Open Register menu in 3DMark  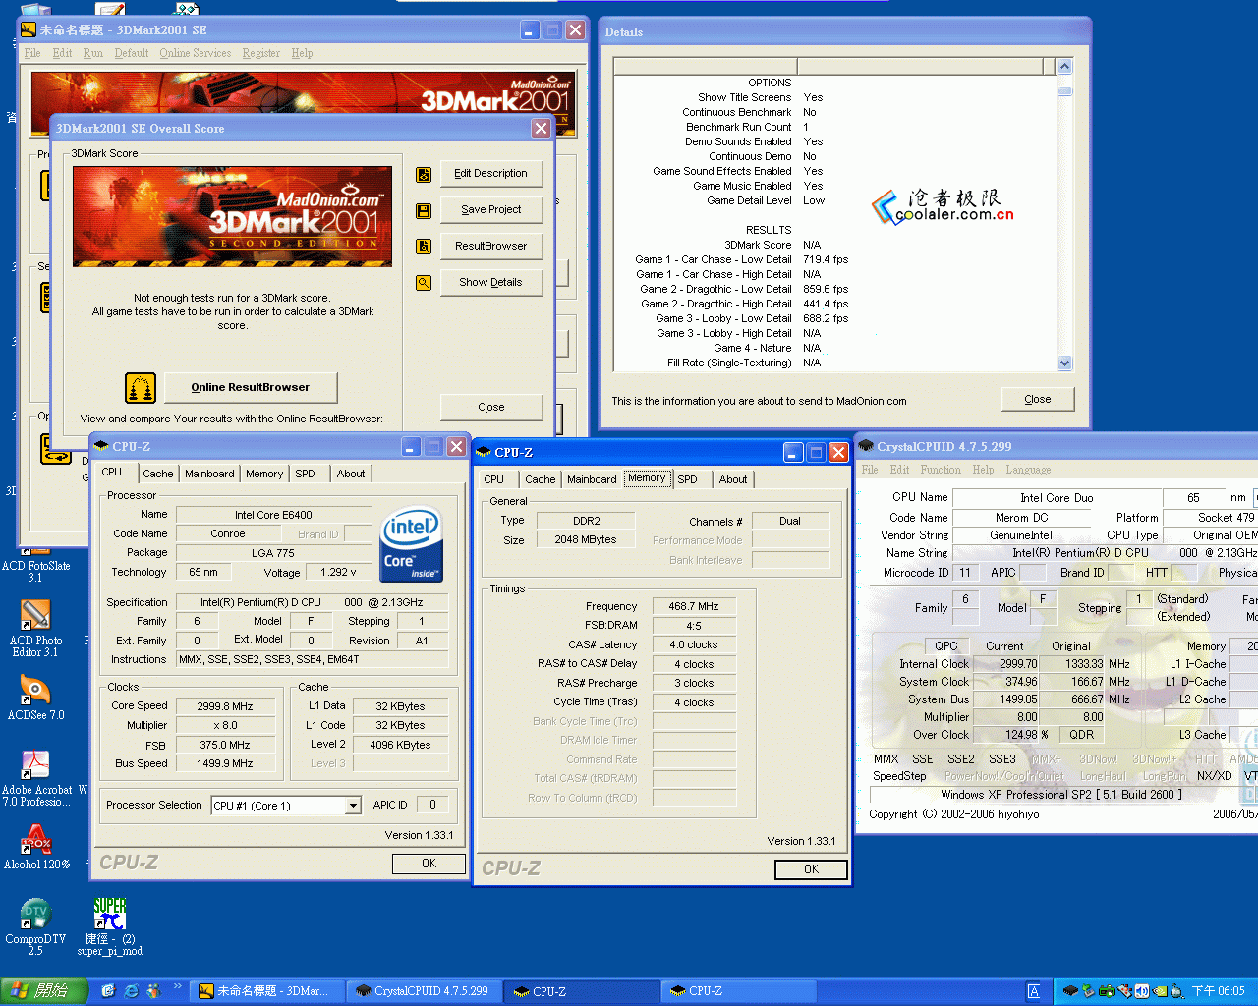click(x=261, y=53)
